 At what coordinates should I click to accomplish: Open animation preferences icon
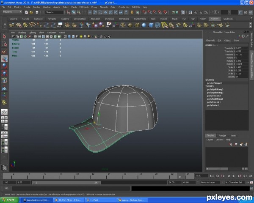[251, 182]
